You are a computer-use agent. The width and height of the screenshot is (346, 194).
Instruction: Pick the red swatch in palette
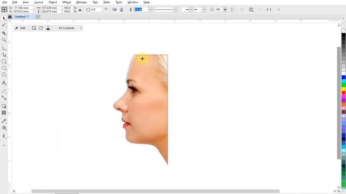pos(344,93)
